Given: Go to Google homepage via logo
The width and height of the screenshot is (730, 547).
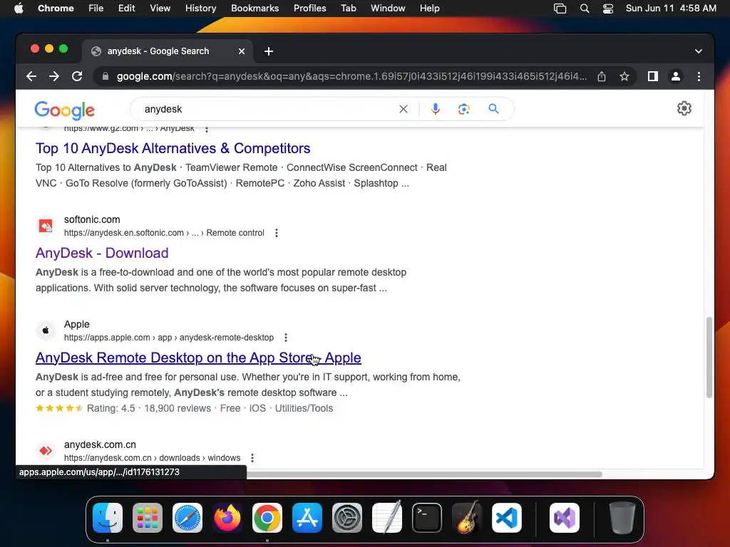Looking at the screenshot, I should (x=65, y=110).
